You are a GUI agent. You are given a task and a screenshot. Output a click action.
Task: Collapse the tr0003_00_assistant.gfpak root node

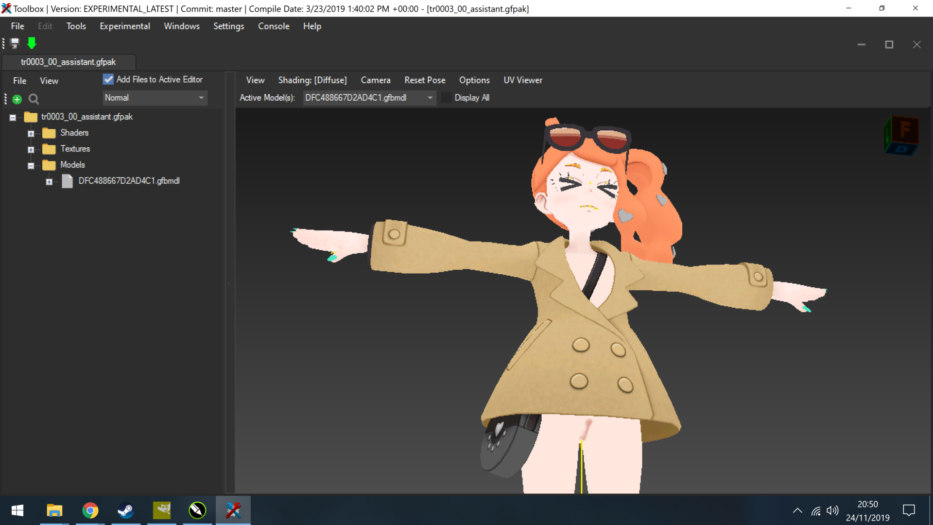(x=13, y=117)
